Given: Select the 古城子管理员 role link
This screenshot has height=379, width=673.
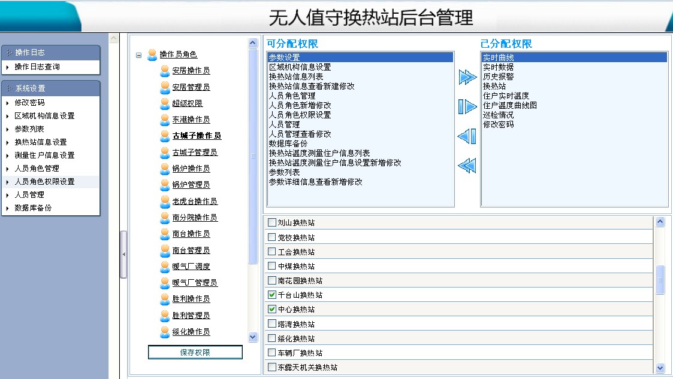Looking at the screenshot, I should (x=195, y=152).
